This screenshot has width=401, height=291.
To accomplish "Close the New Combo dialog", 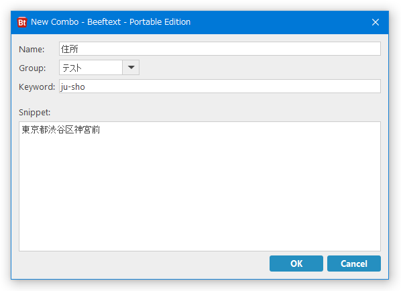I will pos(375,22).
